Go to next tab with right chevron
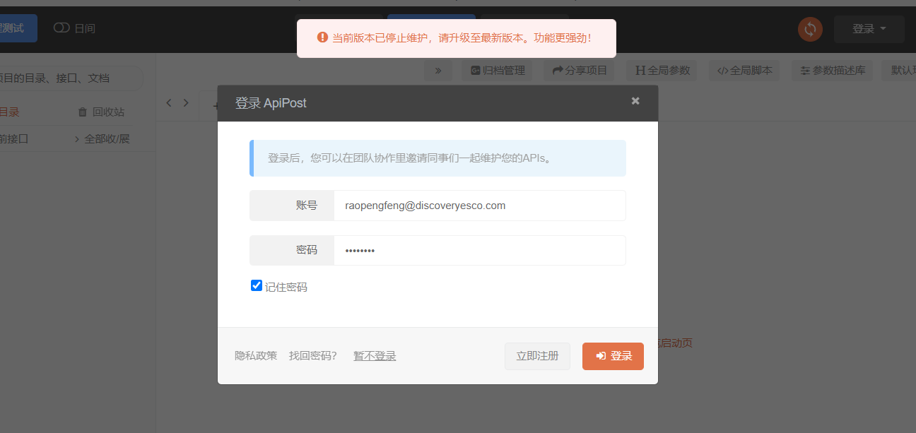Viewport: 916px width, 433px height. point(186,102)
